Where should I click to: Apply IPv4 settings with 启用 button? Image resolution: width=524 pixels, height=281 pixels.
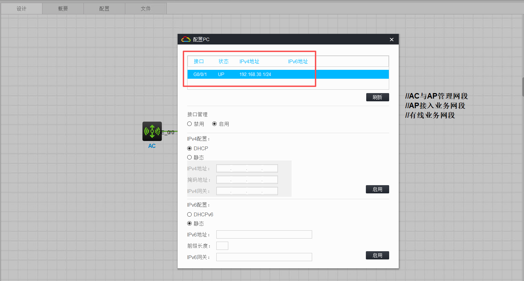[x=377, y=189]
